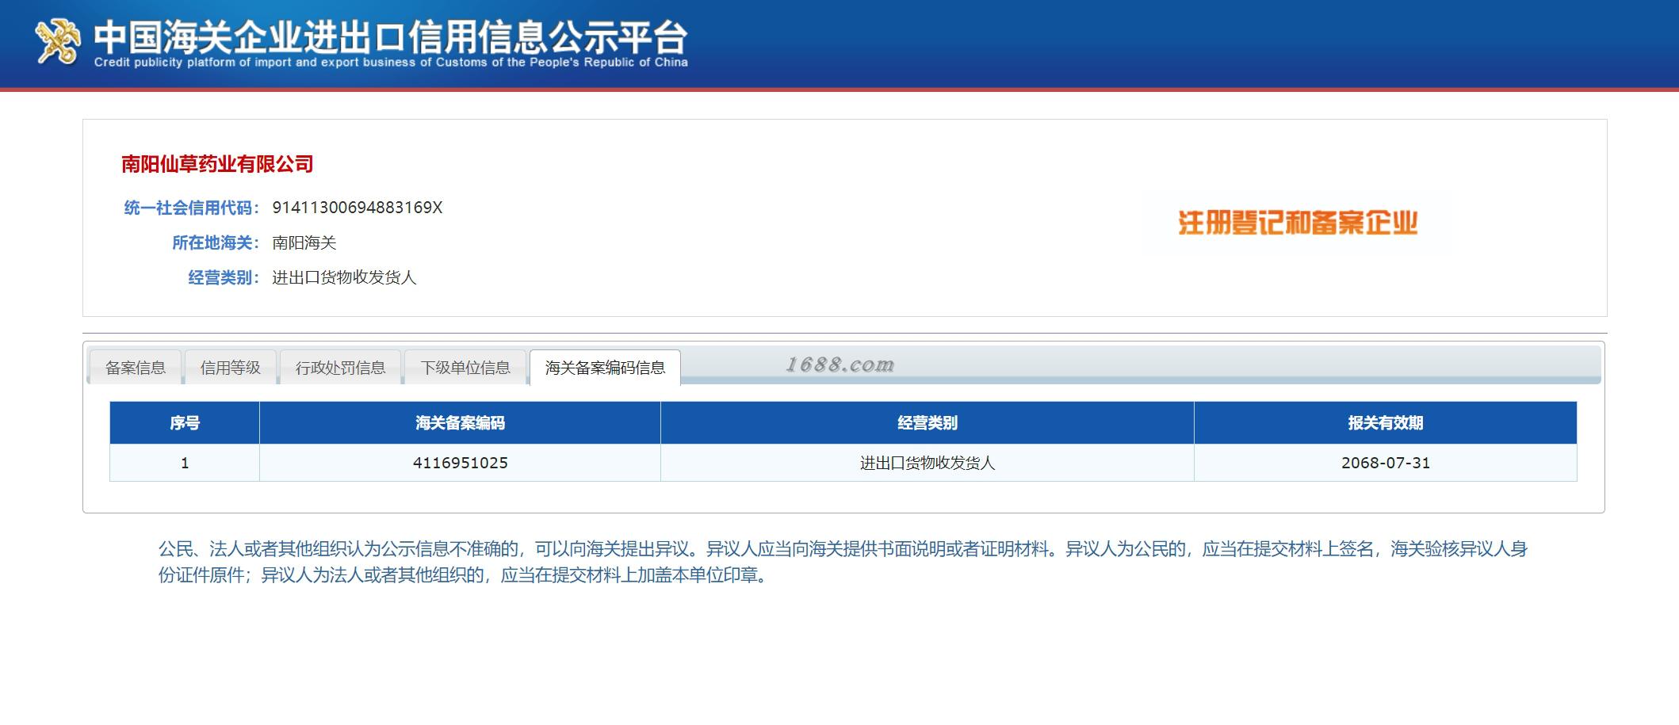Click the China Customs emblem logo
Image resolution: width=1679 pixels, height=725 pixels.
pos(58,40)
